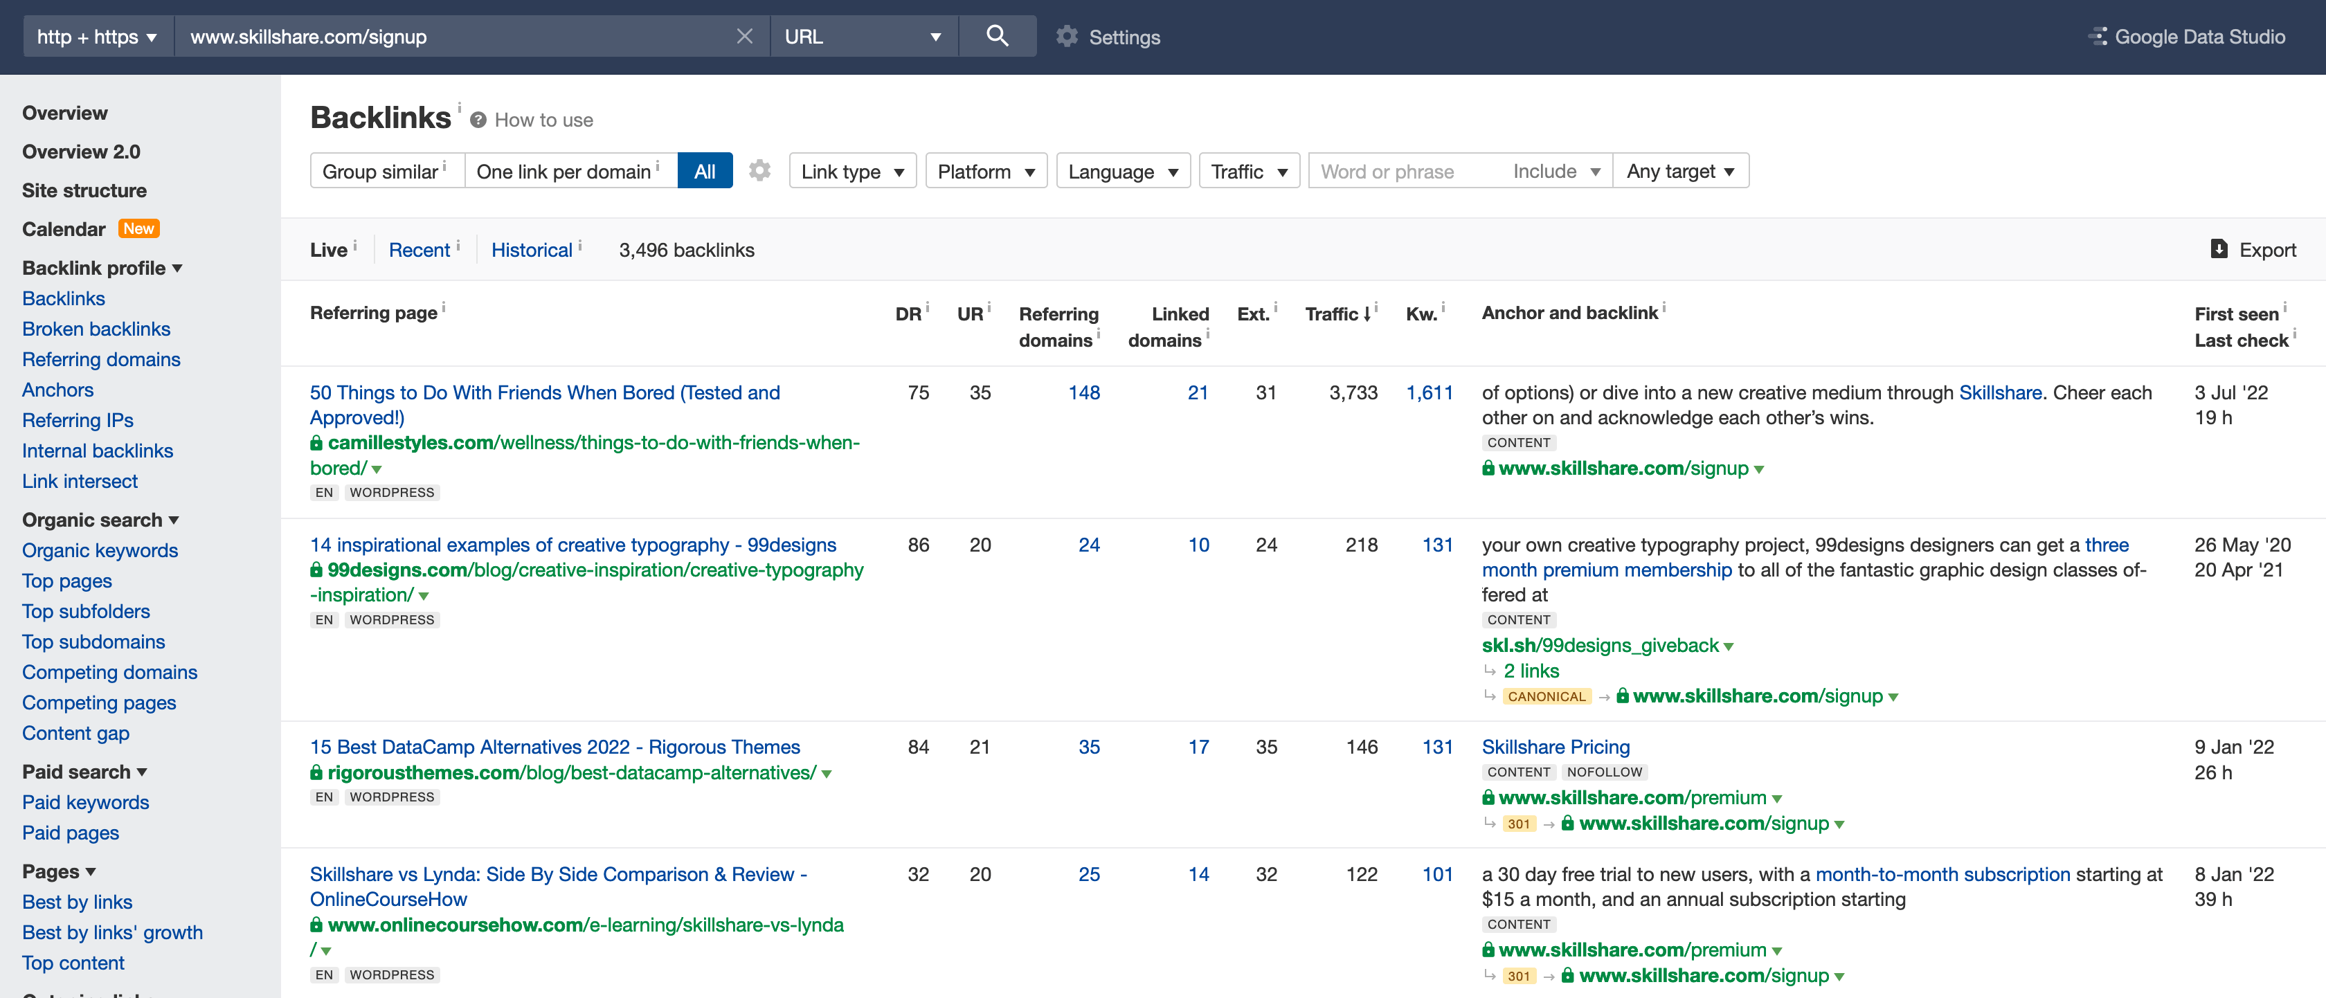Click the How to use help icon

[x=478, y=119]
